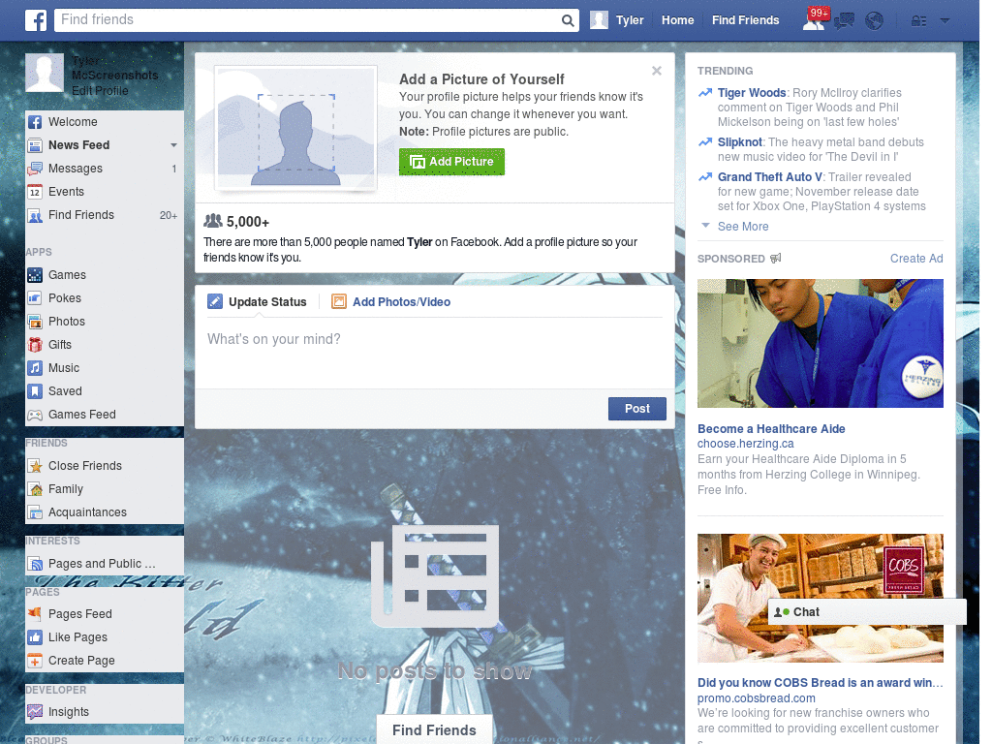
Task: Click the Music app icon
Action: tap(35, 368)
